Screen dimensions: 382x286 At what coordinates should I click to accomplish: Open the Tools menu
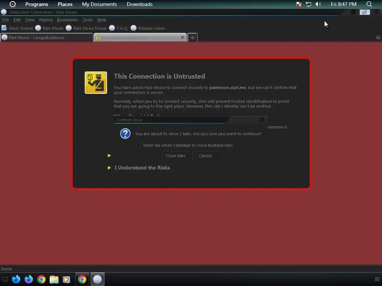[87, 20]
